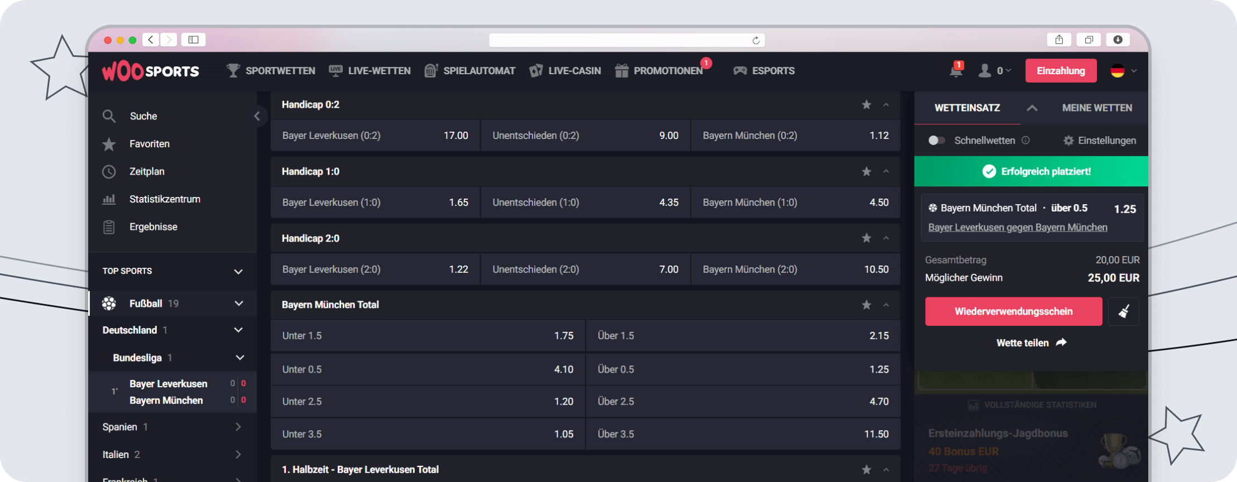The image size is (1237, 482).
Task: Open the German flag language dropdown
Action: point(1123,71)
